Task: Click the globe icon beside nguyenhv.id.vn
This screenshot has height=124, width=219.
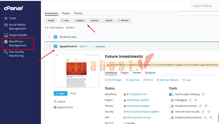Action: [55, 107]
